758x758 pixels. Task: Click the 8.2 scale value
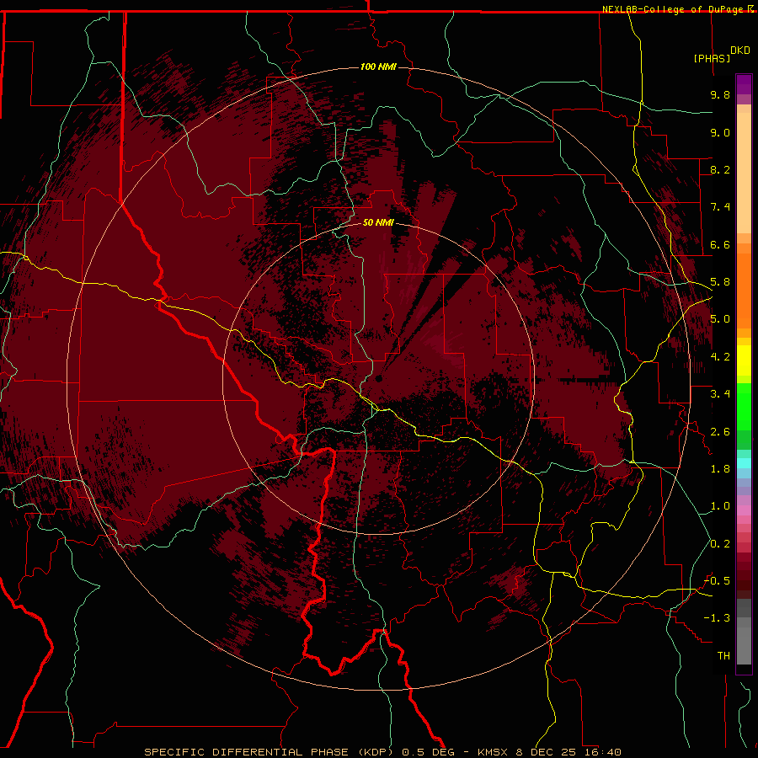(720, 169)
